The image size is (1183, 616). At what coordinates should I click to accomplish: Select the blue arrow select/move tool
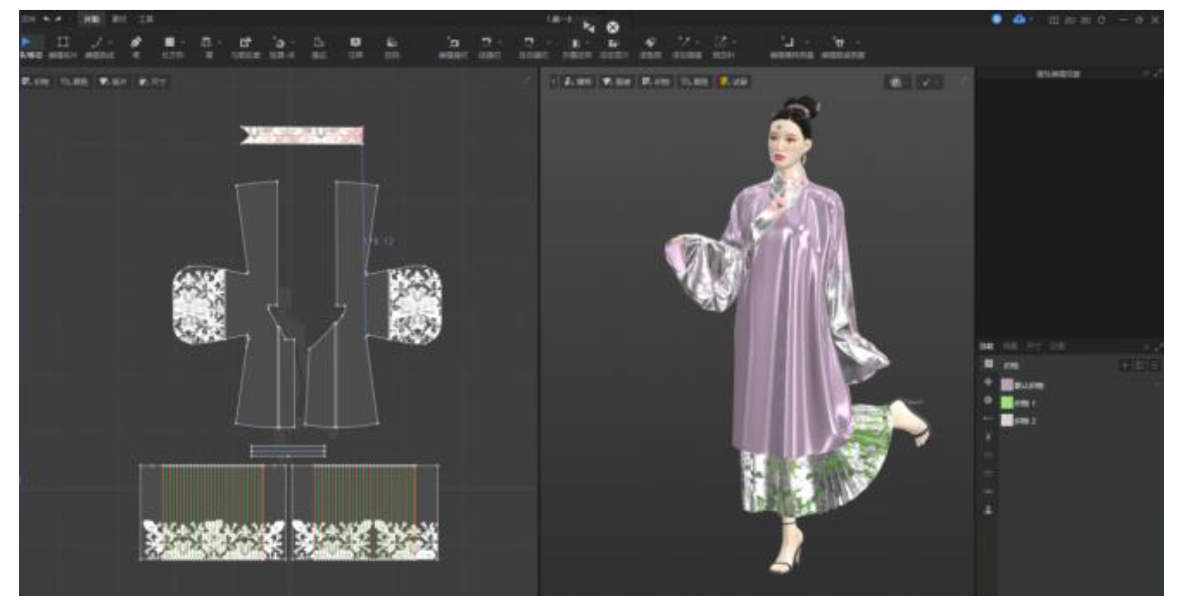coord(26,42)
